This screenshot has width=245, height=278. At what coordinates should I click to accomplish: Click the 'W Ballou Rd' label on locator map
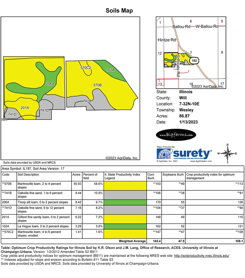coord(207,27)
